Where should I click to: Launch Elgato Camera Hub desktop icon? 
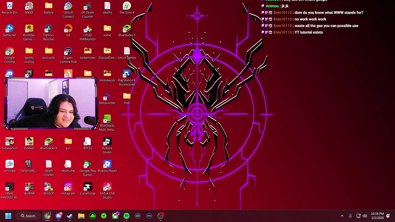tap(68, 55)
